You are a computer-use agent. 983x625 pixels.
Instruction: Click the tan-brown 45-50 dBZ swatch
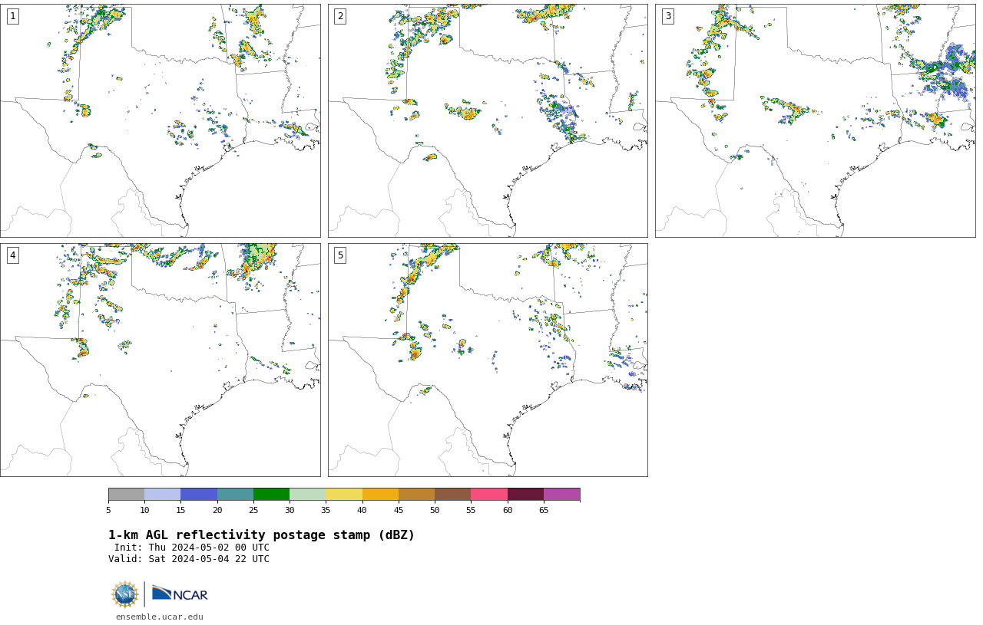pyautogui.click(x=416, y=494)
